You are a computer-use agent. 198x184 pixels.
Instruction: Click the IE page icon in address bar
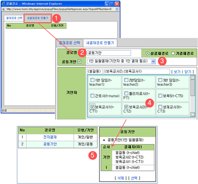click(4, 9)
